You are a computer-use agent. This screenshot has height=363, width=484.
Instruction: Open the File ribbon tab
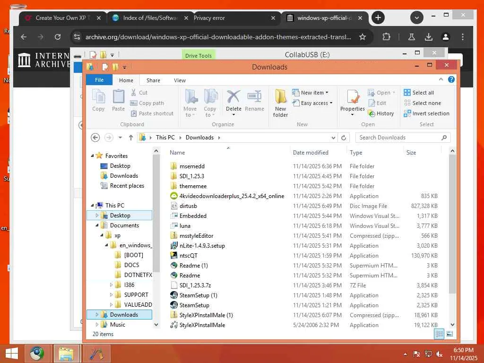click(x=99, y=79)
